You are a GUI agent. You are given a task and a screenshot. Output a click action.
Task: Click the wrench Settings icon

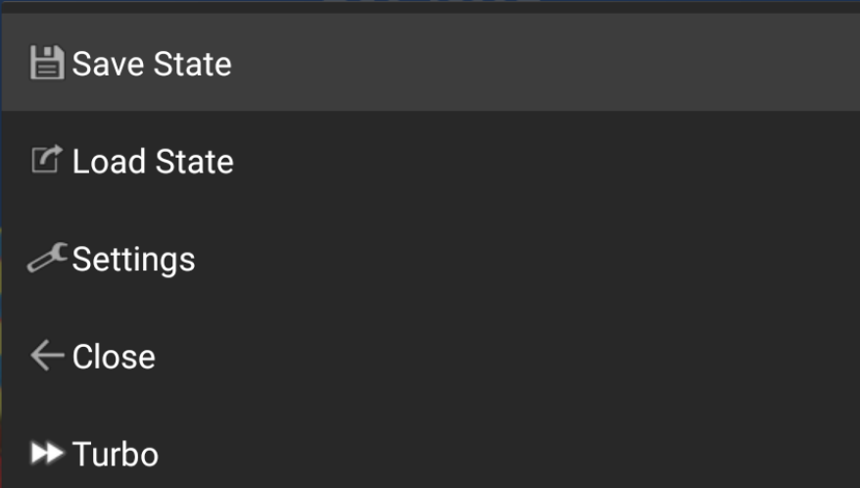47,258
